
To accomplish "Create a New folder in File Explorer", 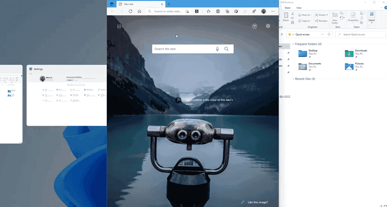I will click(335, 18).
